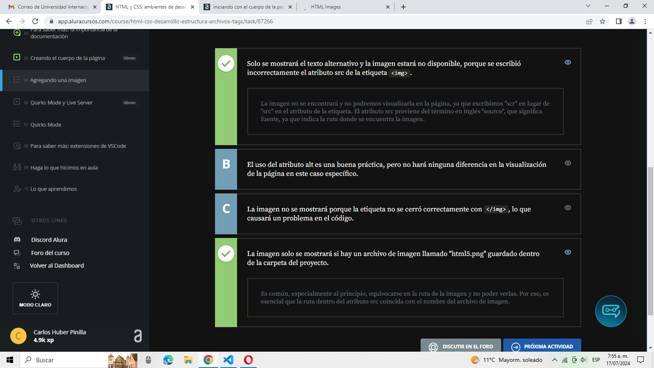The width and height of the screenshot is (654, 368).
Task: Select the checkmark of the first answer
Action: pos(226,63)
